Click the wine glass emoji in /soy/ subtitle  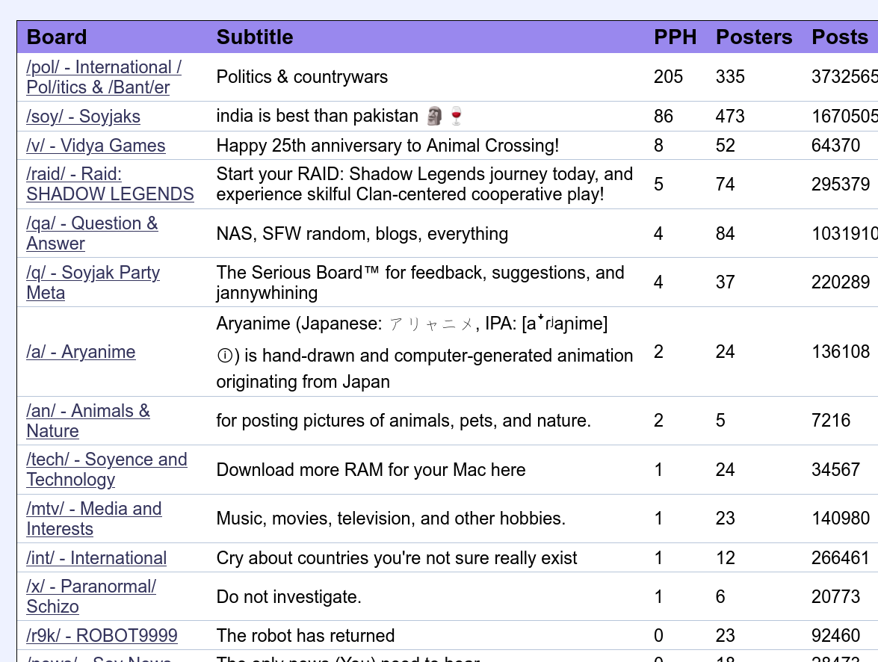point(457,116)
